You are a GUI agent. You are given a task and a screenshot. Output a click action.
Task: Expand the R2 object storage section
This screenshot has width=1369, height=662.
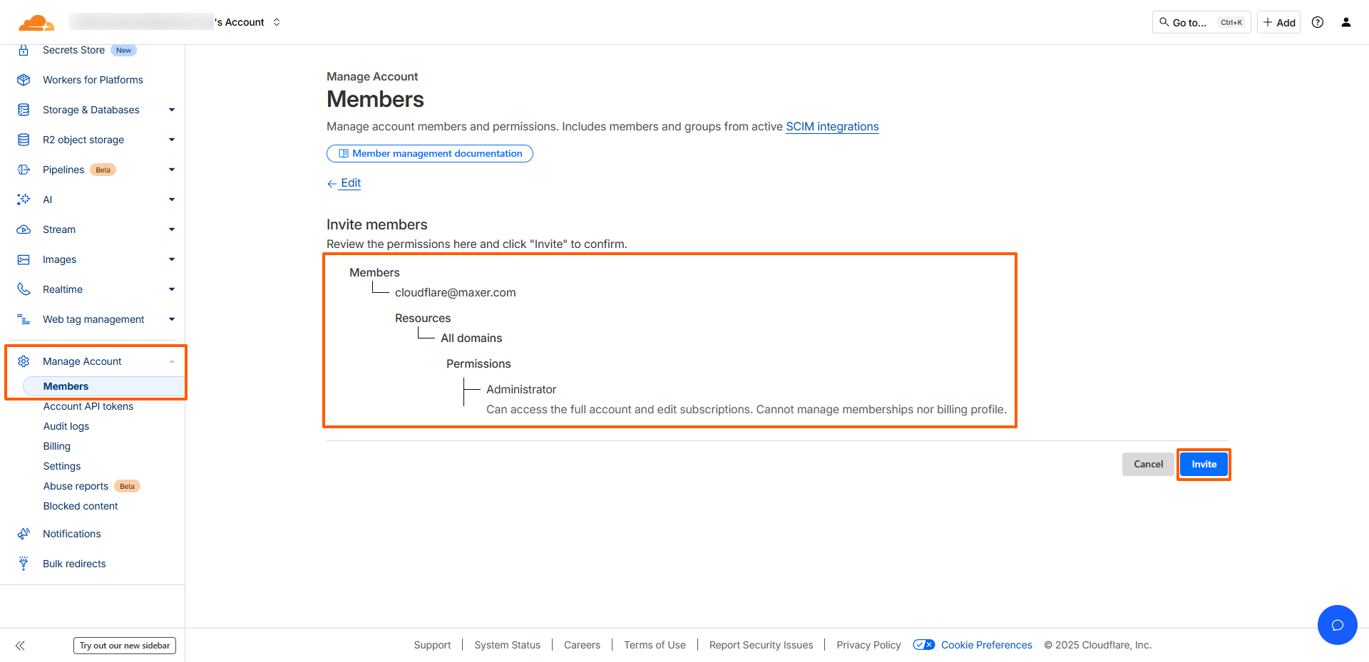pos(171,140)
